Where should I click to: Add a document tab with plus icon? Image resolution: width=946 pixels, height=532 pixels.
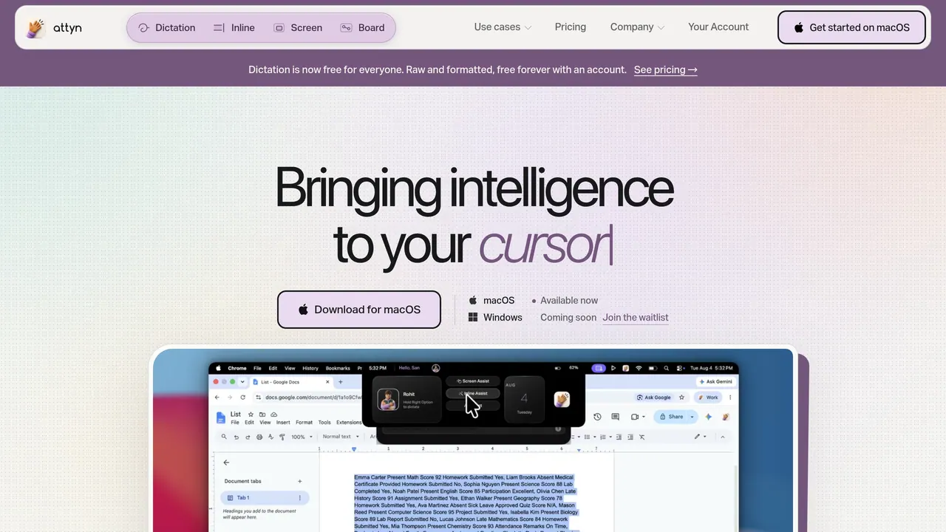(x=299, y=481)
